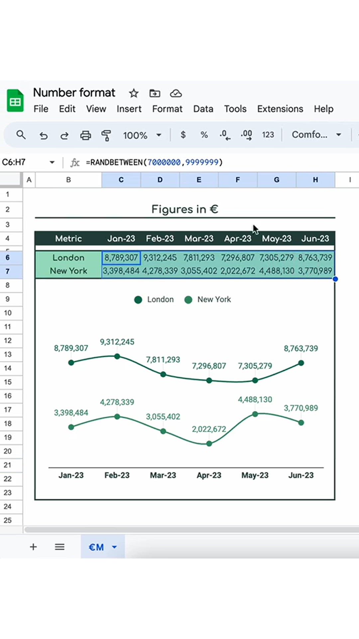Screen dimensions: 359x639
Task: Star the Number format document
Action: (134, 94)
